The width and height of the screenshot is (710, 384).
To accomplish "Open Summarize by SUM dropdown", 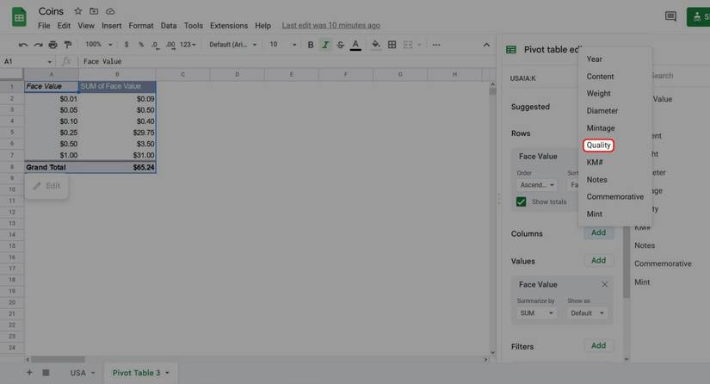I will click(536, 313).
